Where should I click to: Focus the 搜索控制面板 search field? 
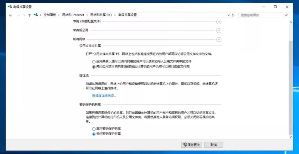coord(264,15)
